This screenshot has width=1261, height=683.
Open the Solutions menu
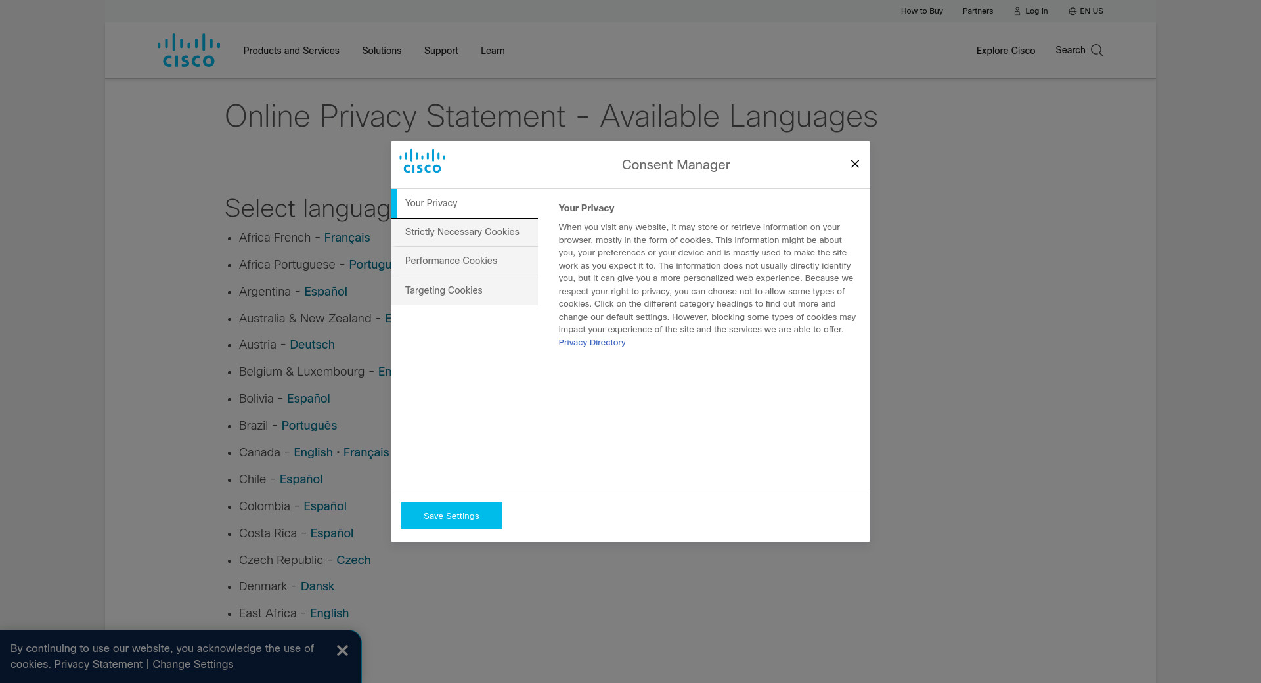coord(382,51)
